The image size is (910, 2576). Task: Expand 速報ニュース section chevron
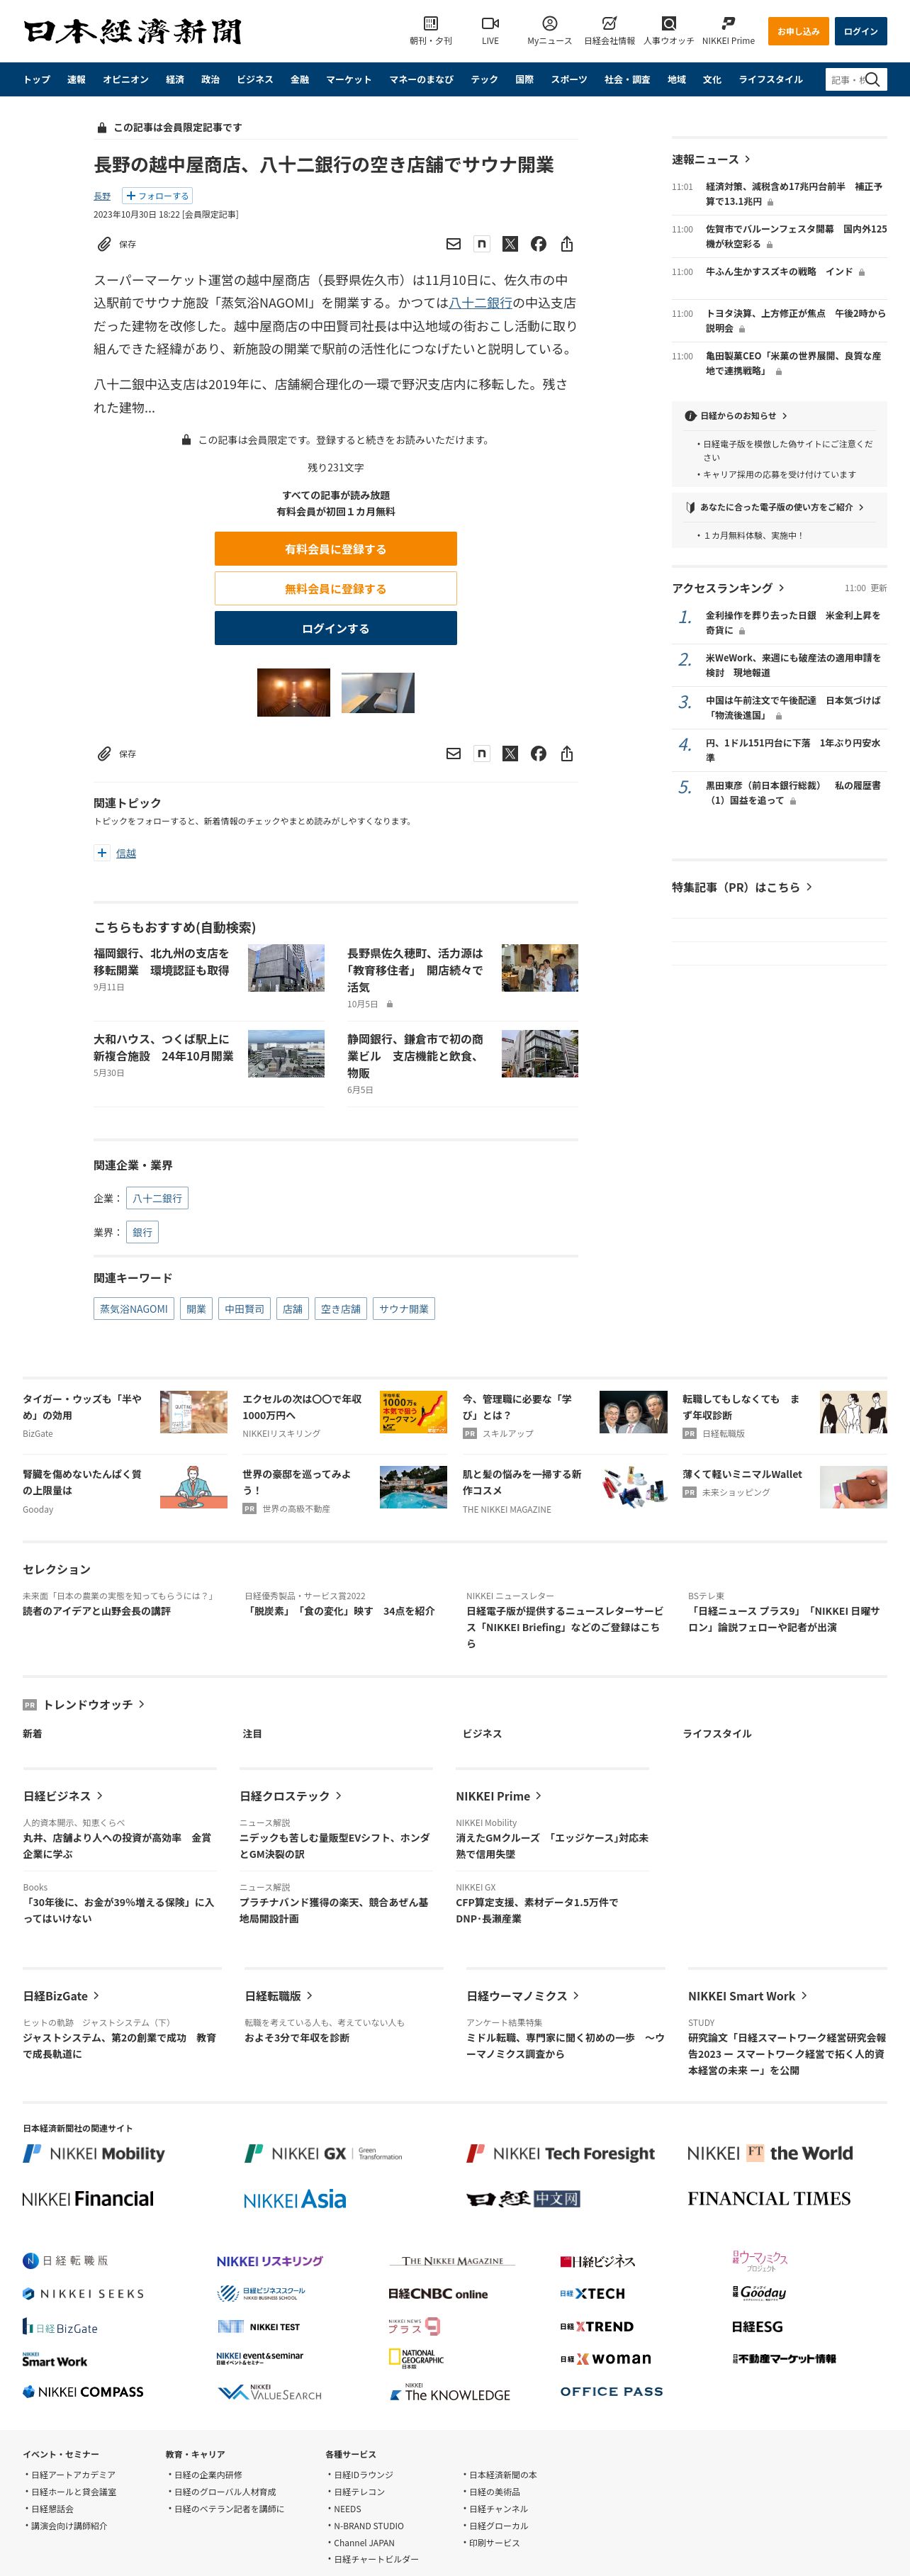747,159
